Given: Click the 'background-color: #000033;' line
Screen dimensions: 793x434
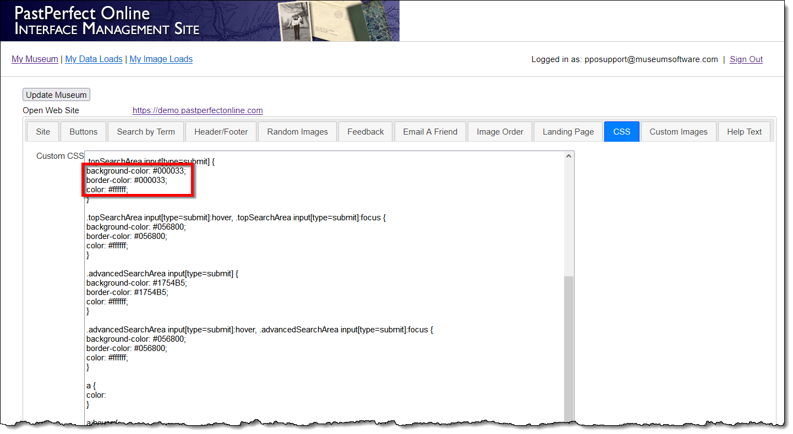Looking at the screenshot, I should (x=136, y=171).
